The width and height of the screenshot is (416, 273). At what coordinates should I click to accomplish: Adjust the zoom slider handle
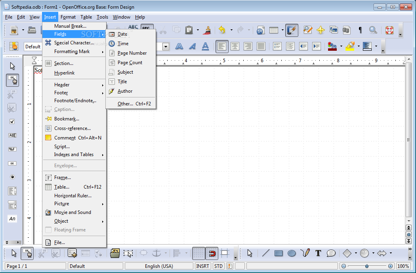click(366, 266)
